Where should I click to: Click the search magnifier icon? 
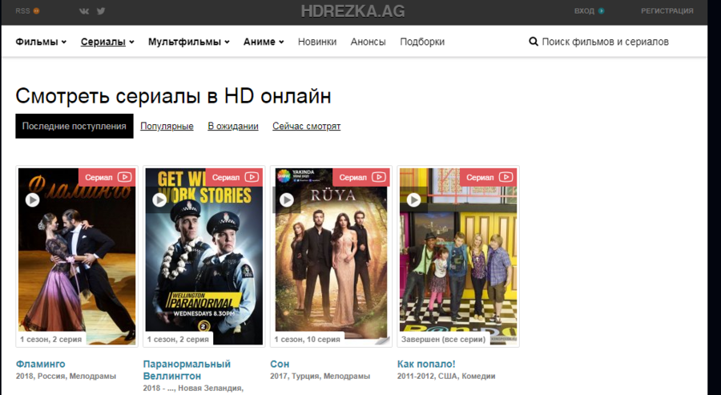534,42
